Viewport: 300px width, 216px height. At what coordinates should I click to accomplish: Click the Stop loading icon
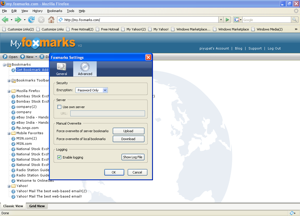(x=41, y=20)
